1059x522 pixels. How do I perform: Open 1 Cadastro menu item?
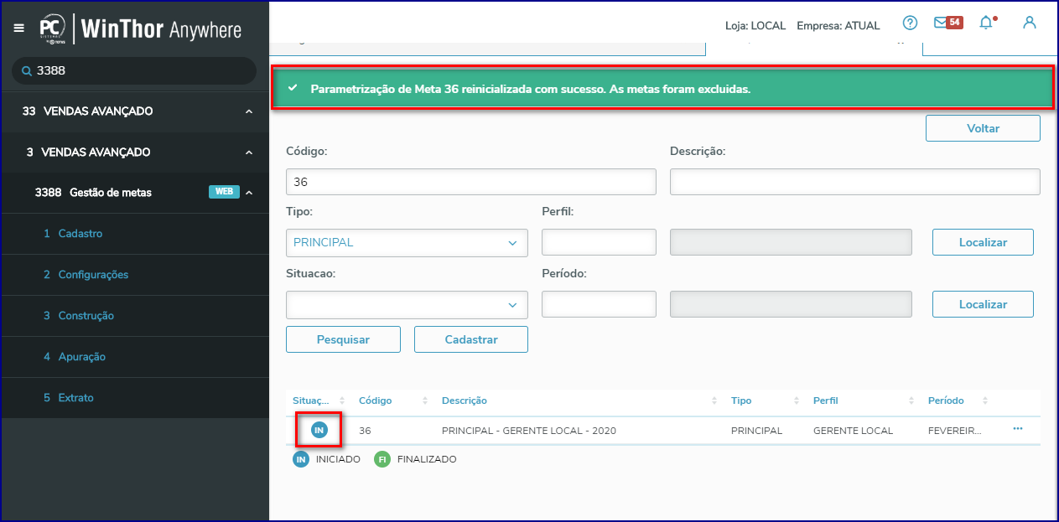click(x=134, y=234)
